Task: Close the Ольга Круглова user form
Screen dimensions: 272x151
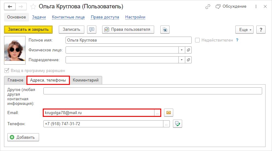Action: 265,6
